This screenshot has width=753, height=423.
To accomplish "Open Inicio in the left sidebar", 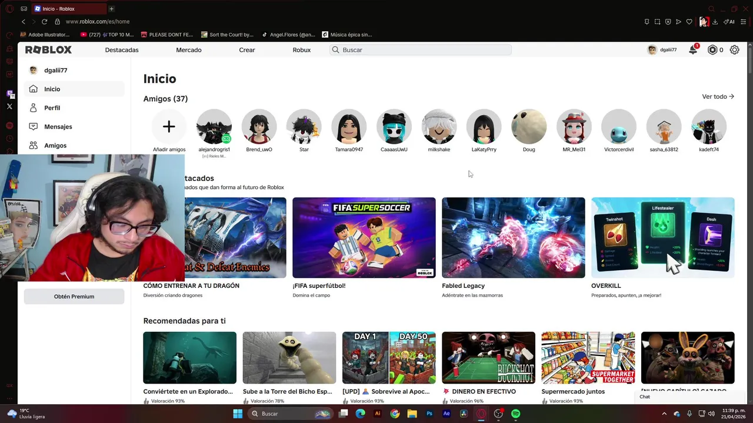I will (74, 89).
